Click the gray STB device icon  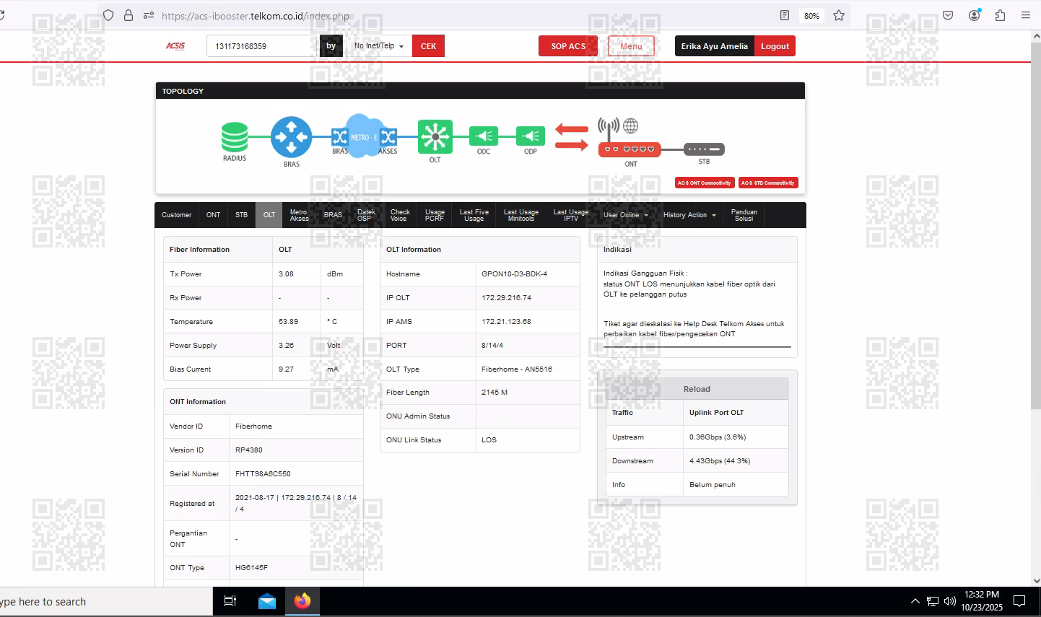704,149
